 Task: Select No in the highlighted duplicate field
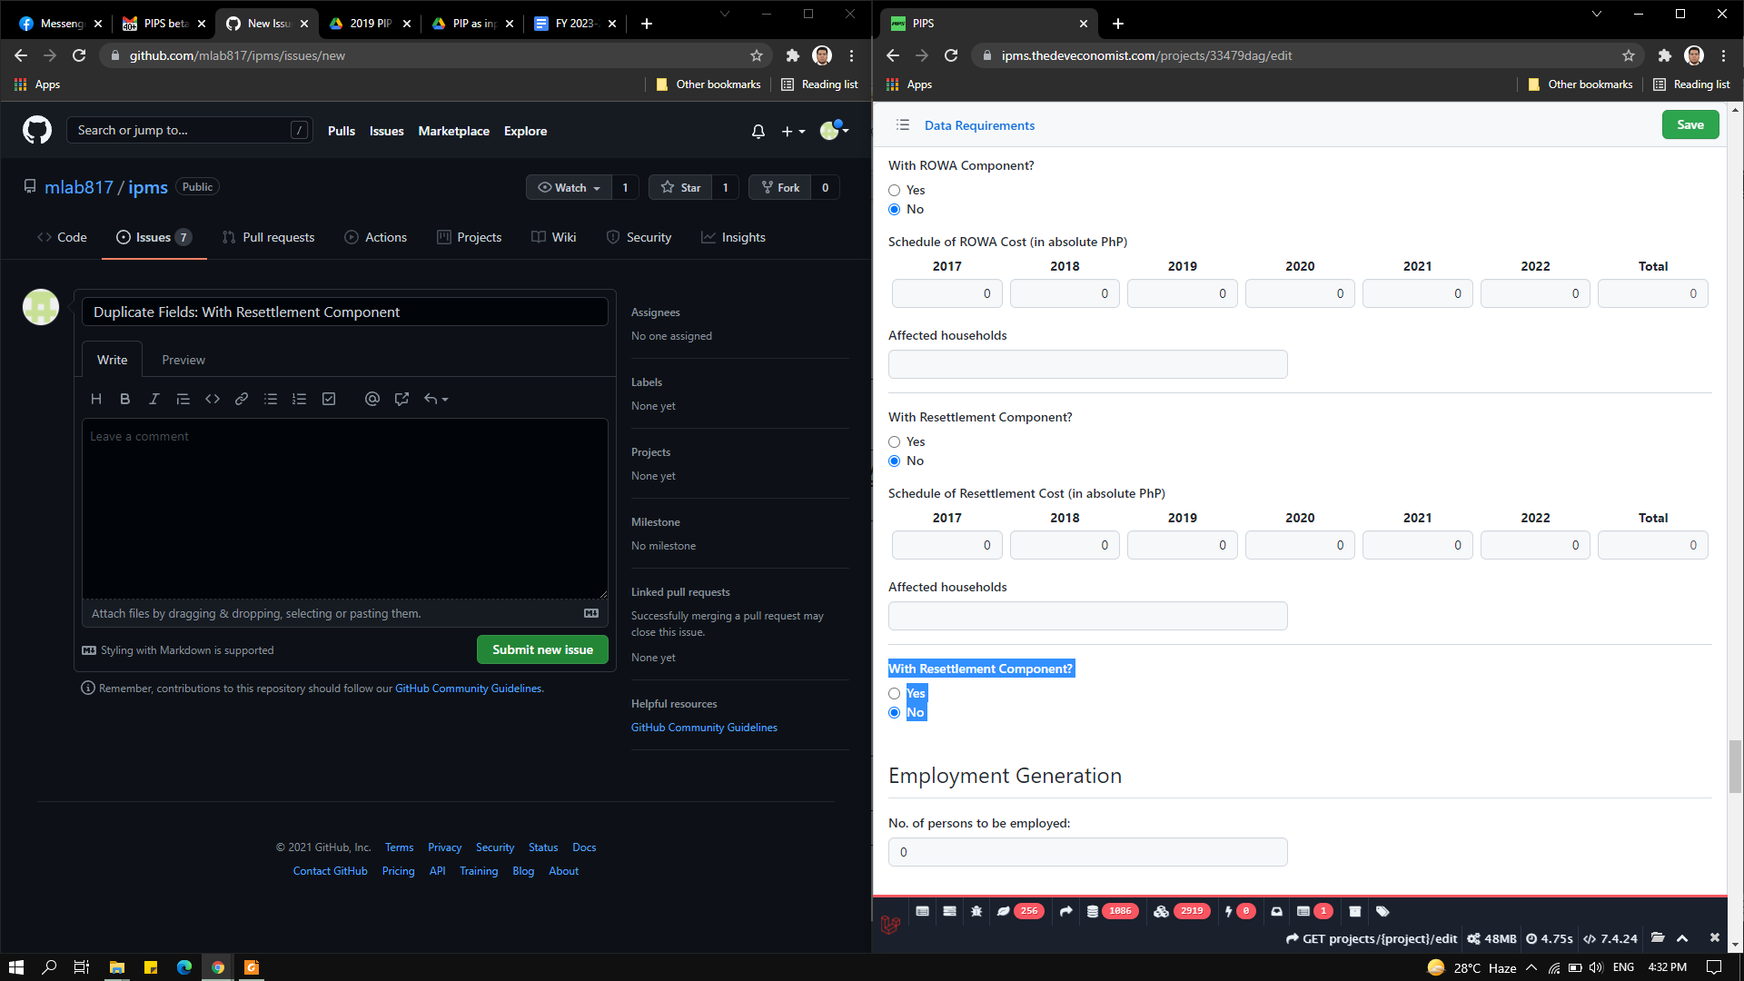(894, 712)
